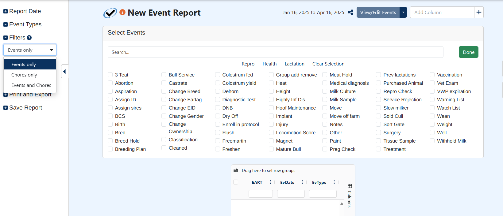
Task: Tick the Vaccination event checkbox
Action: tap(432, 75)
